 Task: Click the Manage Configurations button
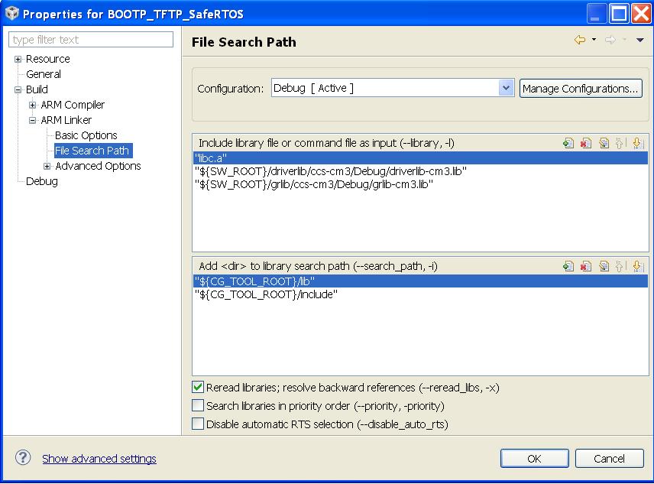581,89
